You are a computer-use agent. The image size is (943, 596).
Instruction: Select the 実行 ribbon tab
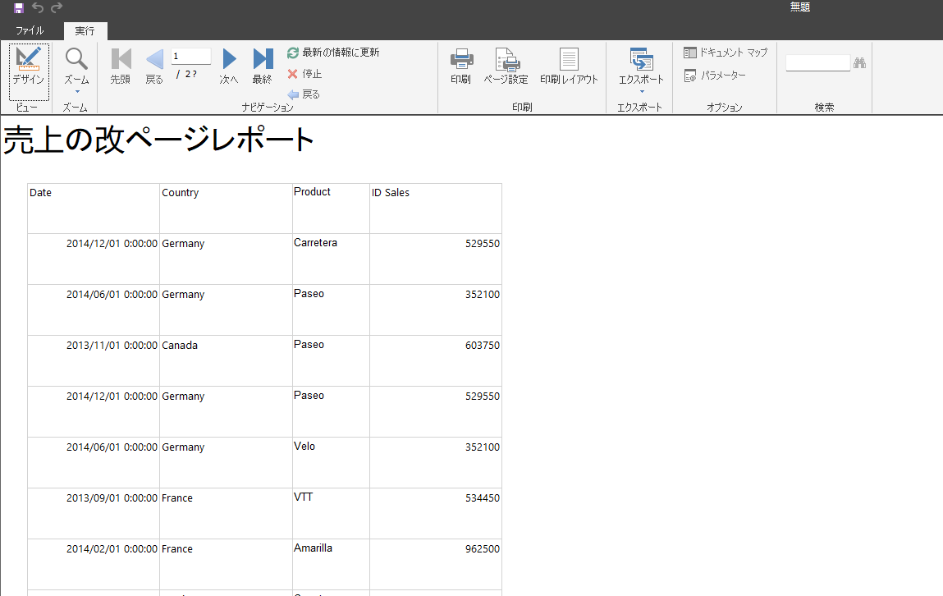[x=85, y=30]
